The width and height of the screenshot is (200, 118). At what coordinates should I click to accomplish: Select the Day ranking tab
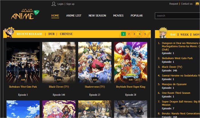click(173, 35)
